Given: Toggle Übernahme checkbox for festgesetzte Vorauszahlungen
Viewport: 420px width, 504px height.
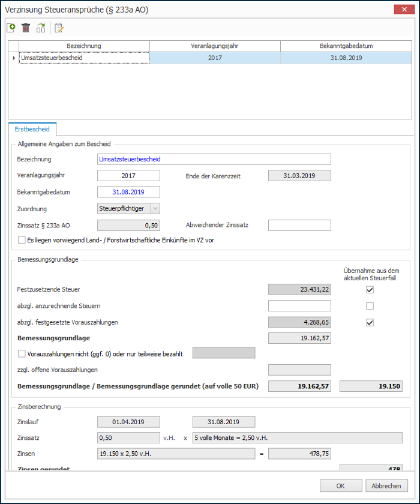Looking at the screenshot, I should pyautogui.click(x=370, y=322).
